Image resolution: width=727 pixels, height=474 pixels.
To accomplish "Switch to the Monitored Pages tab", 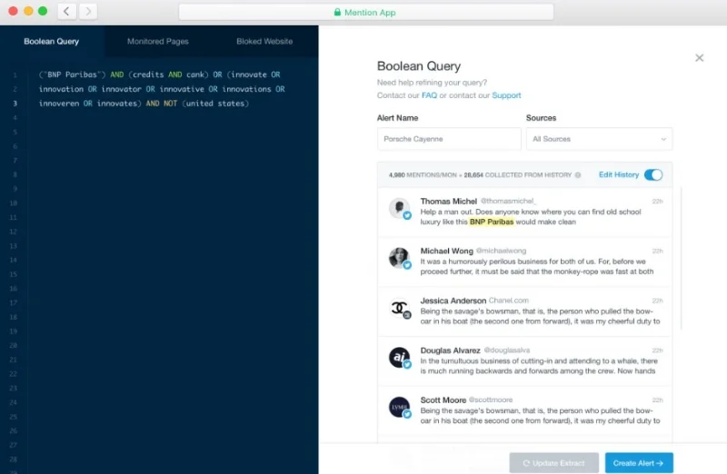I will (157, 41).
